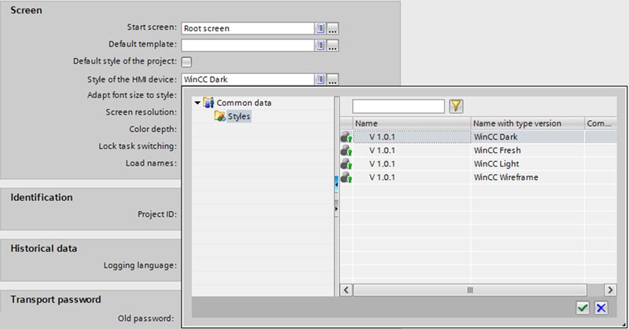Click the type icon of WinCC Fresh row
This screenshot has width=629, height=329.
(x=346, y=151)
